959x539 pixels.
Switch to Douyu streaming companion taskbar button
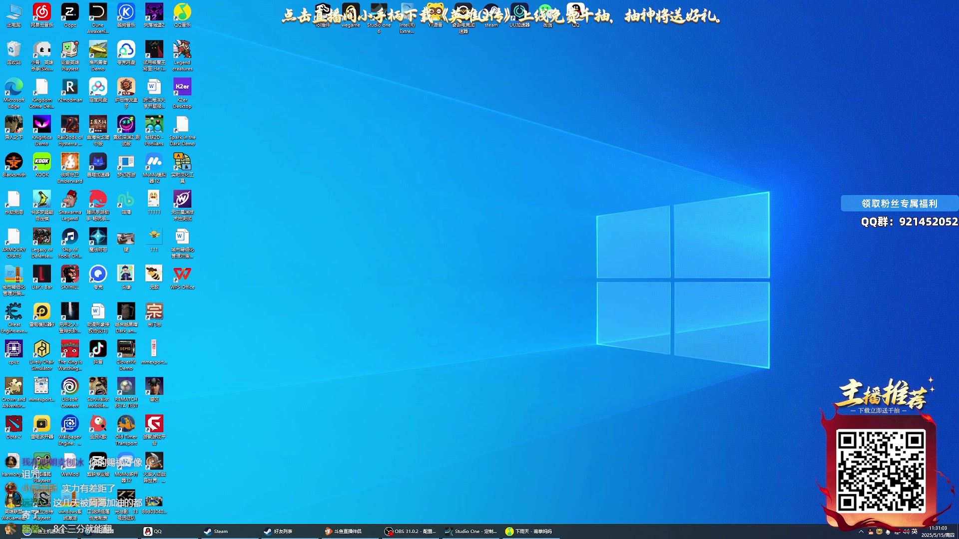(x=349, y=531)
